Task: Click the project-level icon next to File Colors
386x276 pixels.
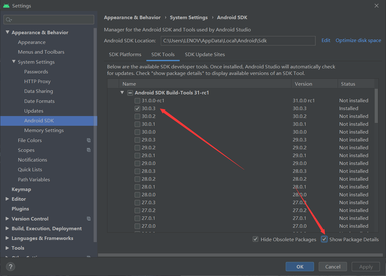Action: pos(89,140)
